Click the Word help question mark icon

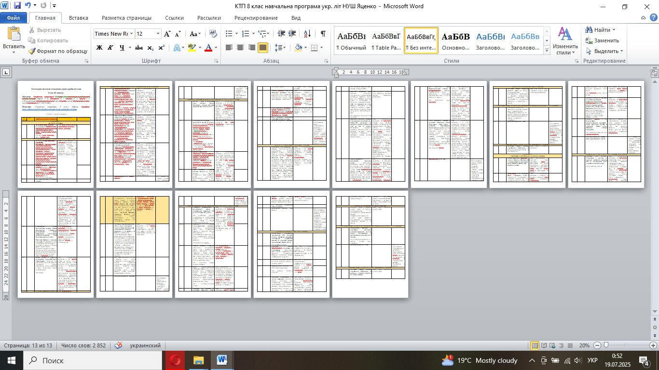(x=653, y=18)
